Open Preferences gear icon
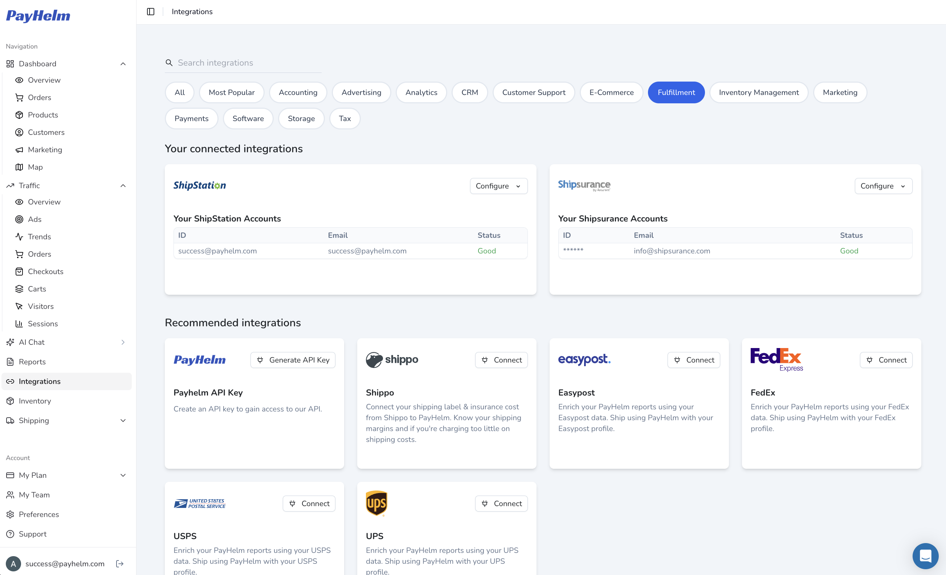946x575 pixels. [11, 514]
